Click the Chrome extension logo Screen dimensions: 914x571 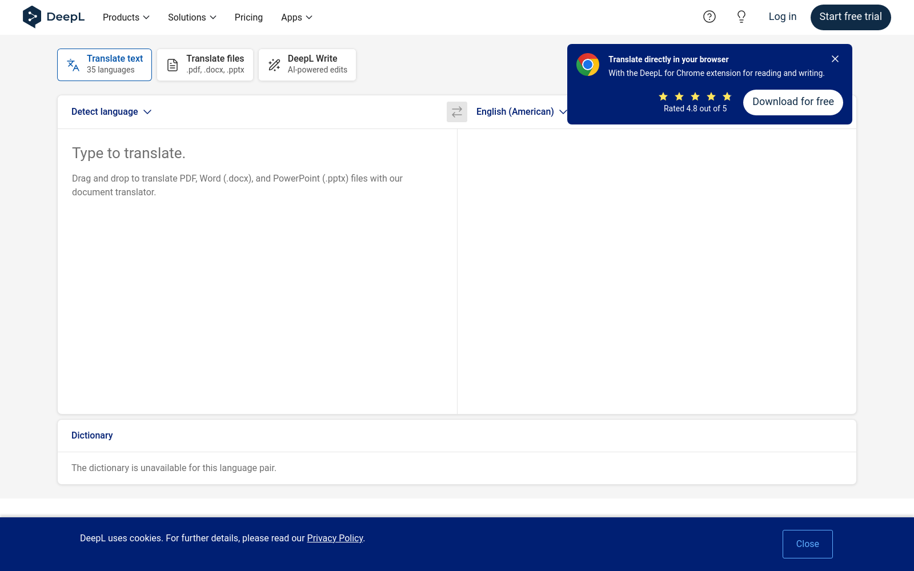coord(588,65)
